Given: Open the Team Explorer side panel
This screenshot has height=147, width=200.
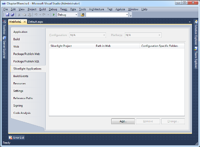Looking at the screenshot, I should [196, 58].
